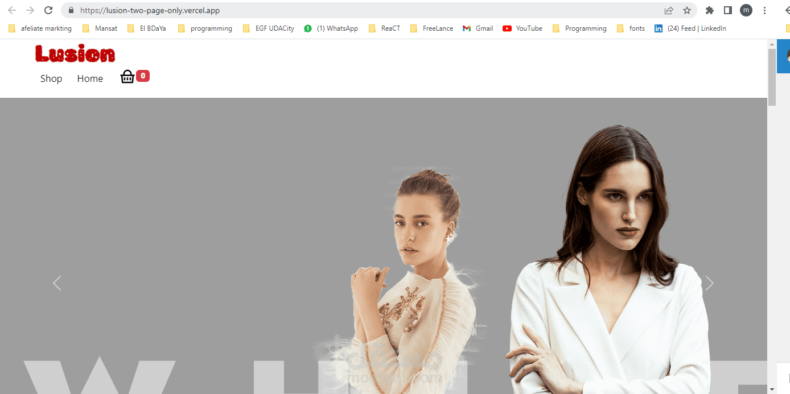The width and height of the screenshot is (790, 394).
Task: Open the YouTube bookmark
Action: [522, 28]
